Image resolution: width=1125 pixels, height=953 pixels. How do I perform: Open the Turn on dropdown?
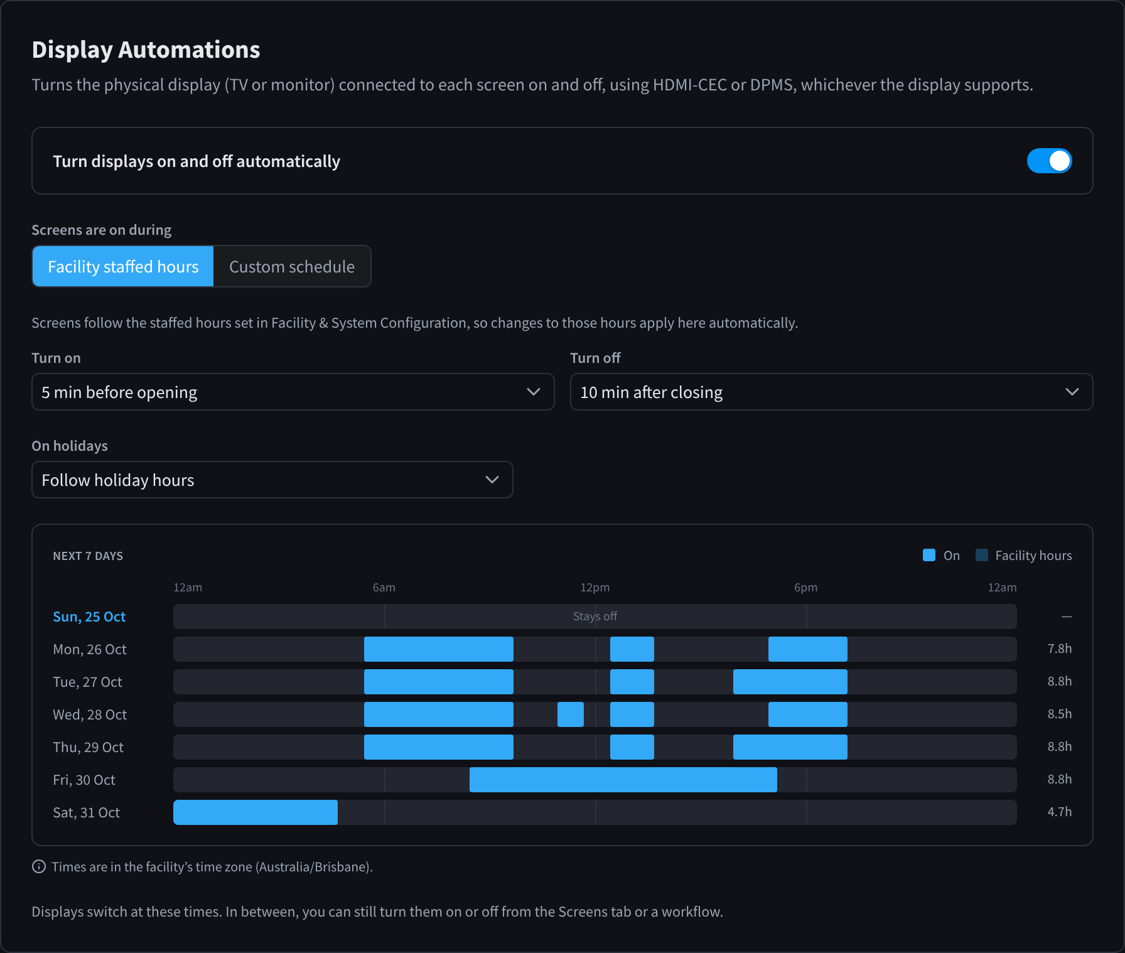tap(293, 392)
